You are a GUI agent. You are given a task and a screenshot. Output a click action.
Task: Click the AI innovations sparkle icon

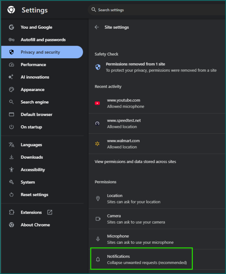[11, 77]
